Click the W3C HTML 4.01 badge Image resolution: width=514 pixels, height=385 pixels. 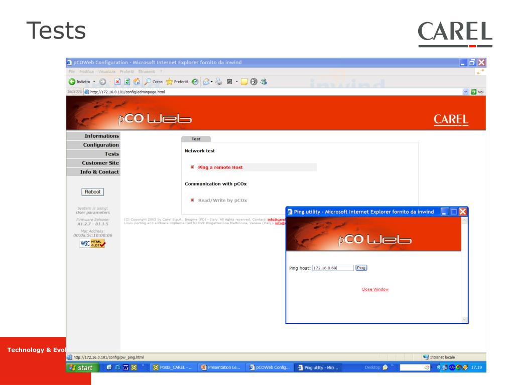click(x=93, y=244)
